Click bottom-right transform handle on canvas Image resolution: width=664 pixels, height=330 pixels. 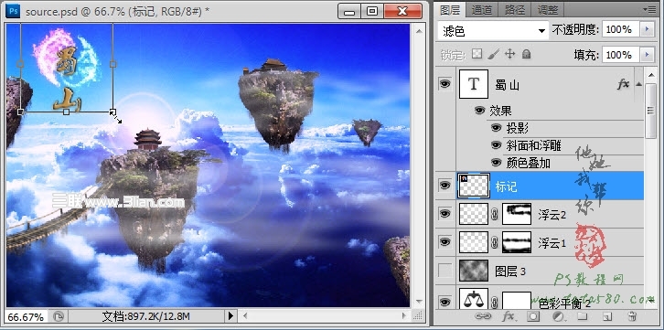point(113,112)
